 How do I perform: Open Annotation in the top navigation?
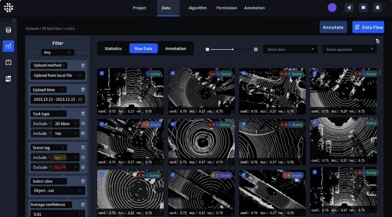coord(254,8)
